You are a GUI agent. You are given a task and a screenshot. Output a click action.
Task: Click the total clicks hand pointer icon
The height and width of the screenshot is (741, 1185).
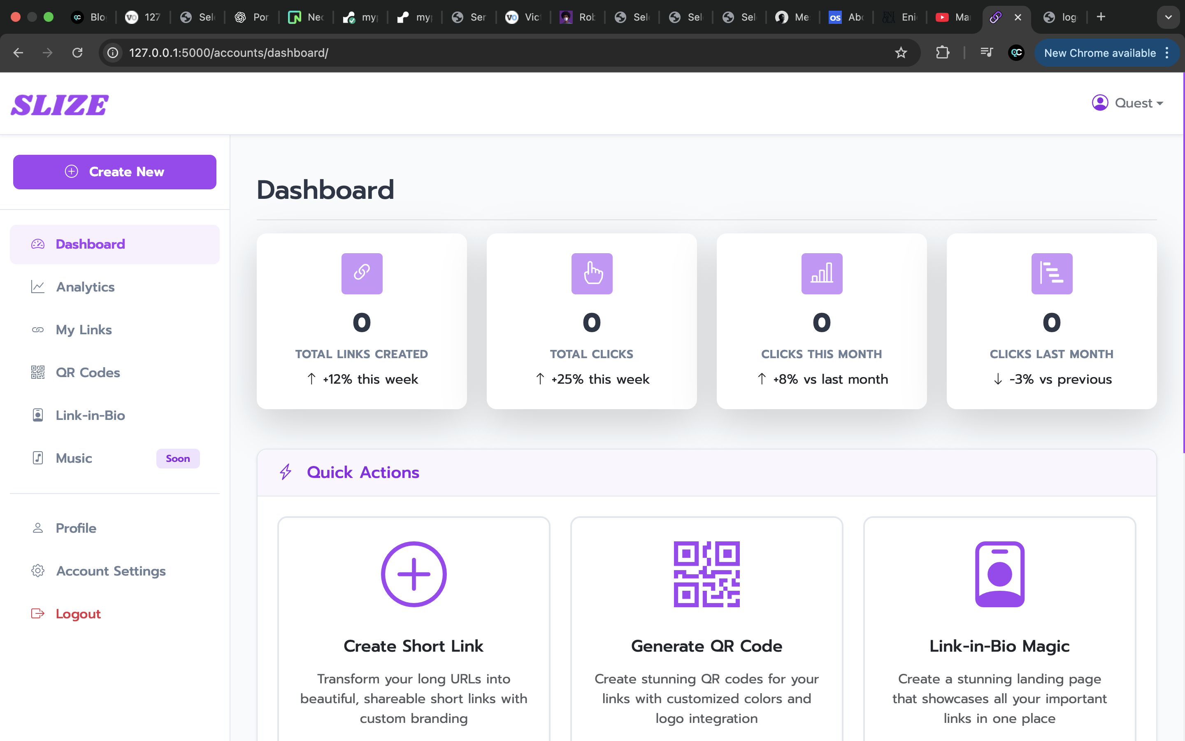pos(592,273)
